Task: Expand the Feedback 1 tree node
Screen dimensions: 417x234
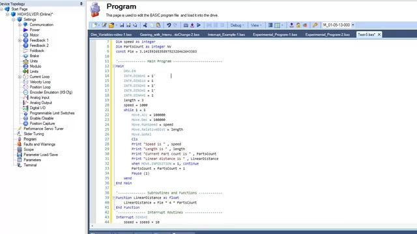Action: point(20,40)
